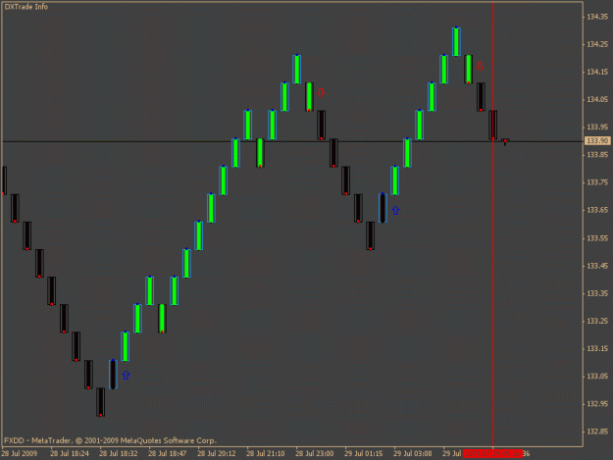This screenshot has height=460, width=613.
Task: Click the 134.35 price axis label
Action: (x=597, y=17)
